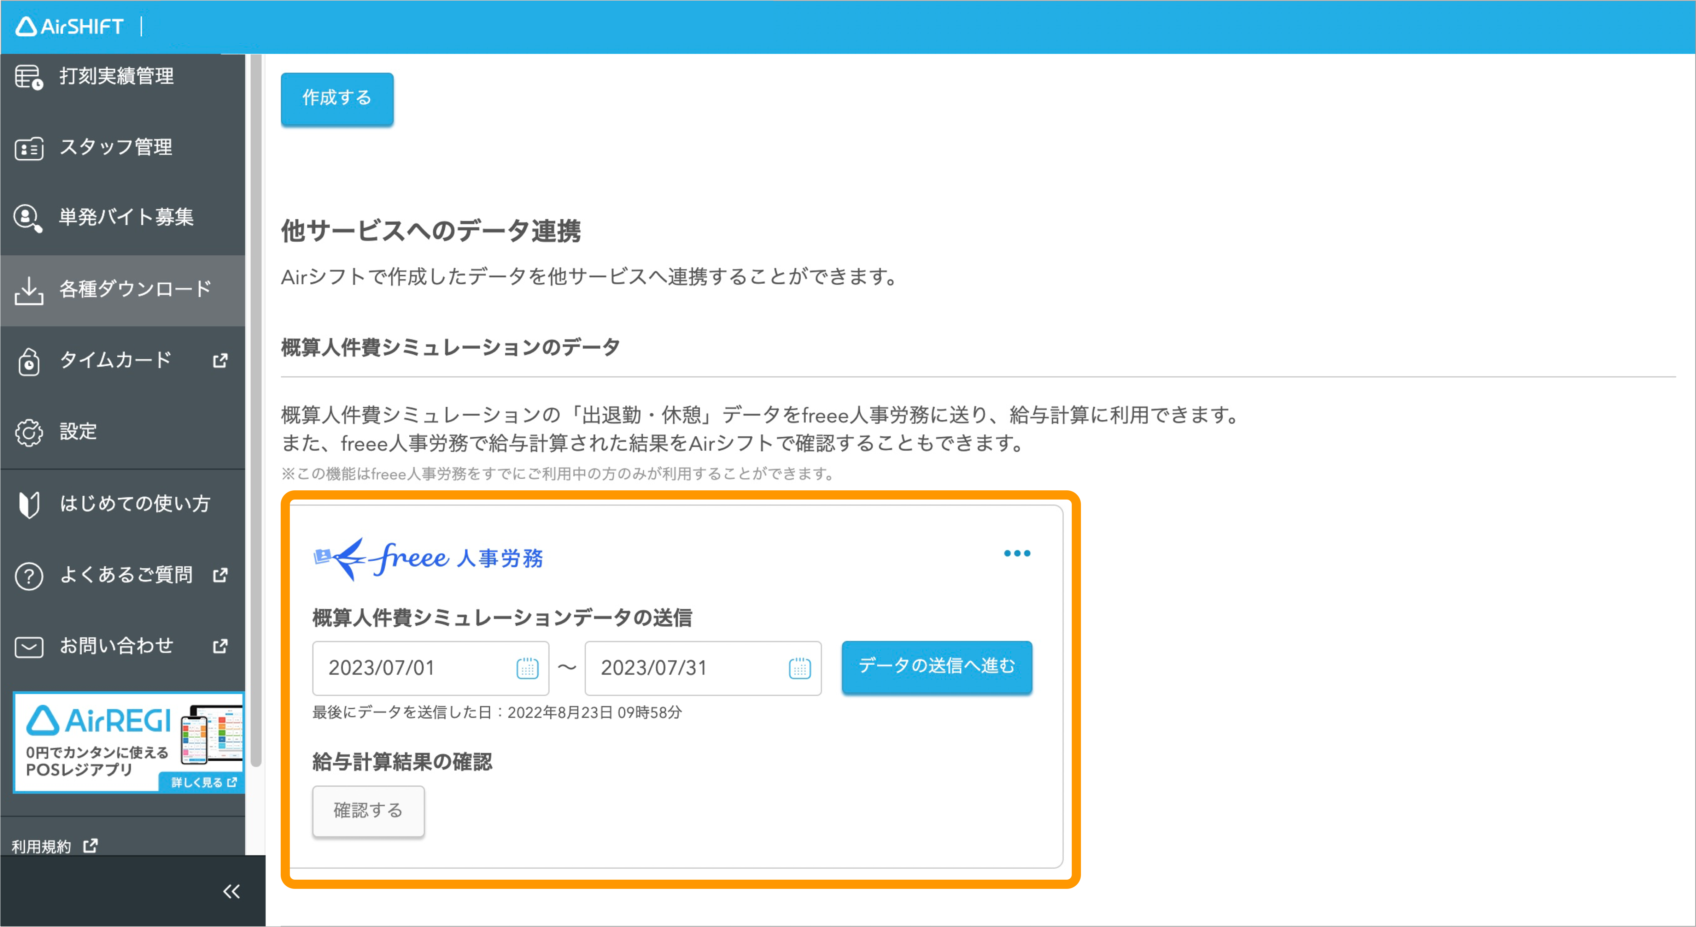Click the 確認する button
The height and width of the screenshot is (927, 1696).
click(x=368, y=810)
